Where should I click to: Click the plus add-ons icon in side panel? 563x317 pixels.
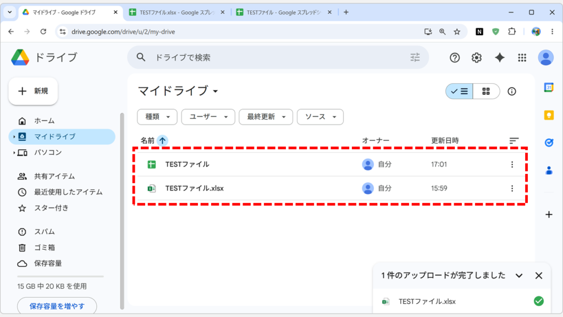pyautogui.click(x=549, y=215)
